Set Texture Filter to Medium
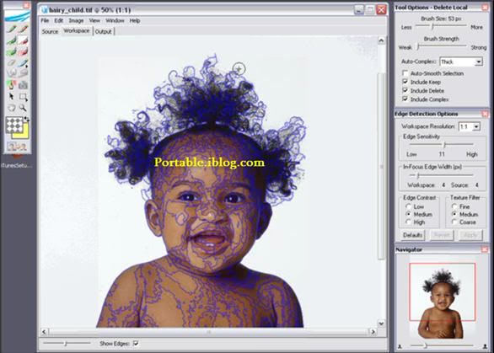The image size is (494, 353). tap(454, 214)
